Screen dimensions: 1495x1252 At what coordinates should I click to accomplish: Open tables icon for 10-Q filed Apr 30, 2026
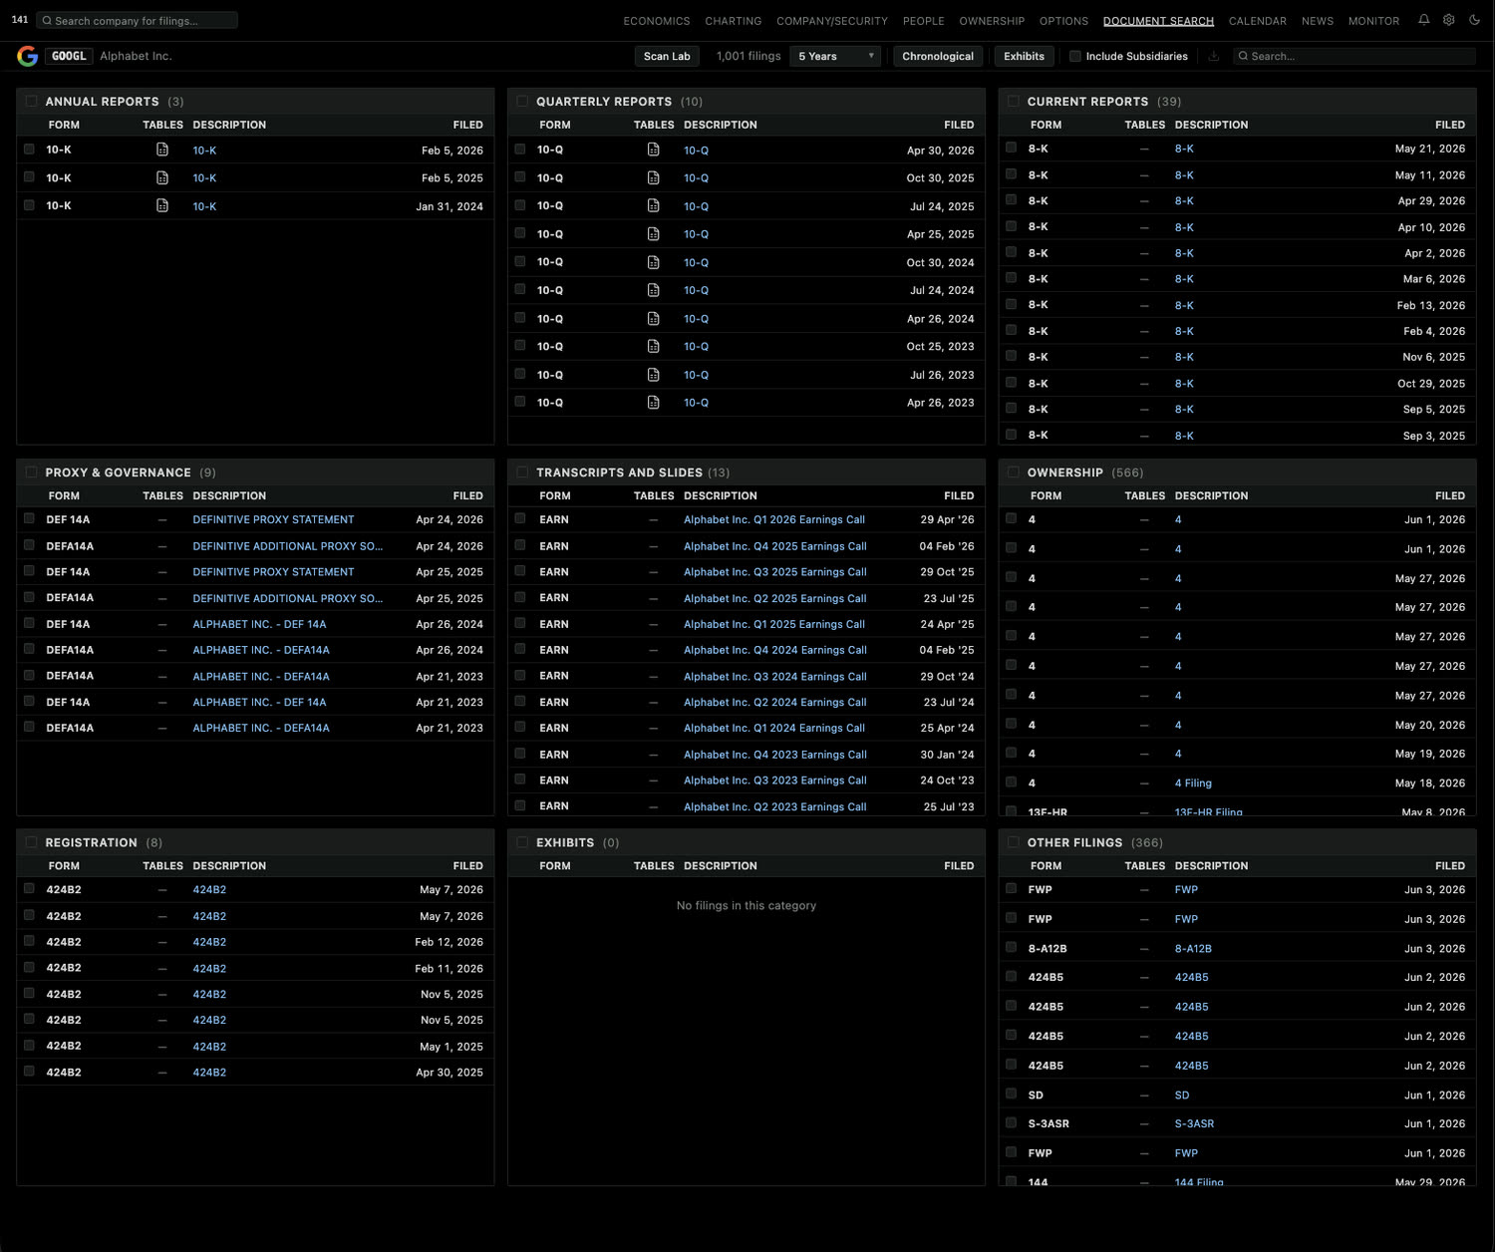pyautogui.click(x=654, y=150)
